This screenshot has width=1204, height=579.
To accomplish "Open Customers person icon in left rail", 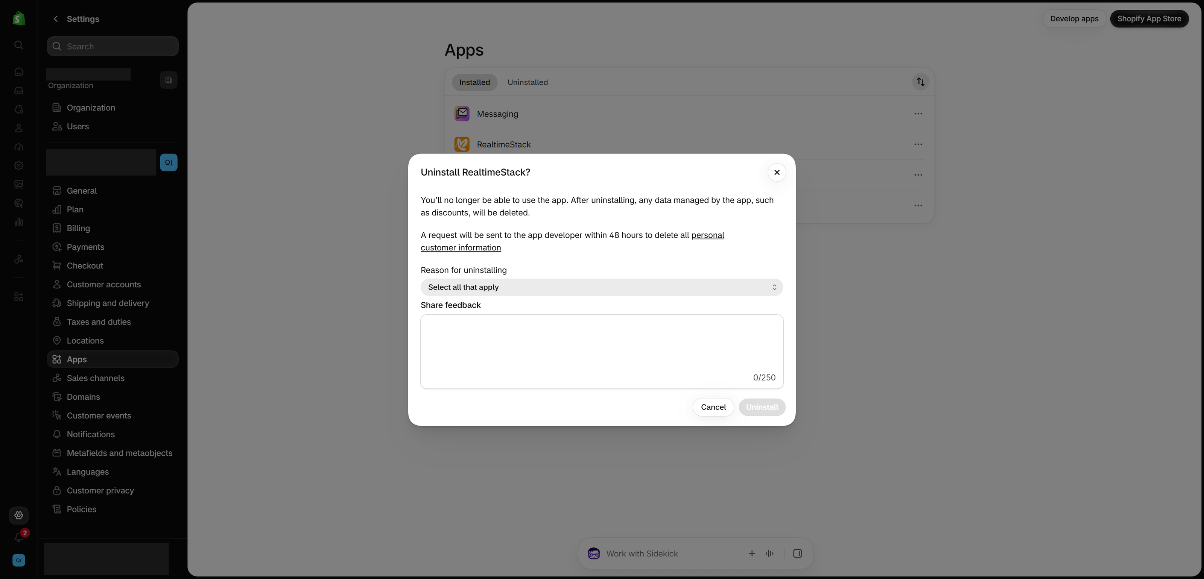I will pos(19,128).
